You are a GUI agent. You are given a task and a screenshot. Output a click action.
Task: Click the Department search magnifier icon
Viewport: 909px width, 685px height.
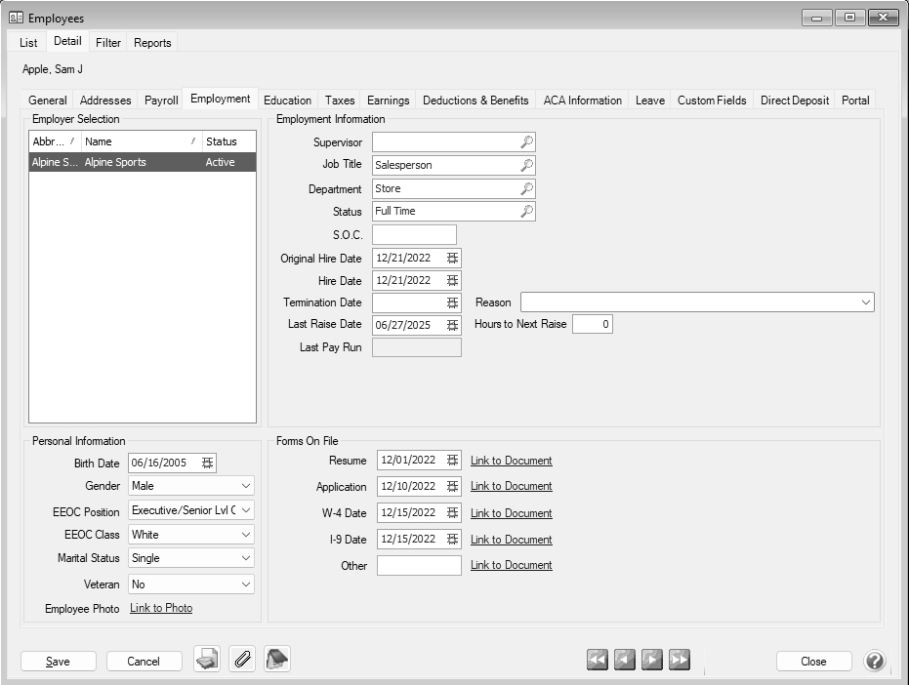(526, 189)
